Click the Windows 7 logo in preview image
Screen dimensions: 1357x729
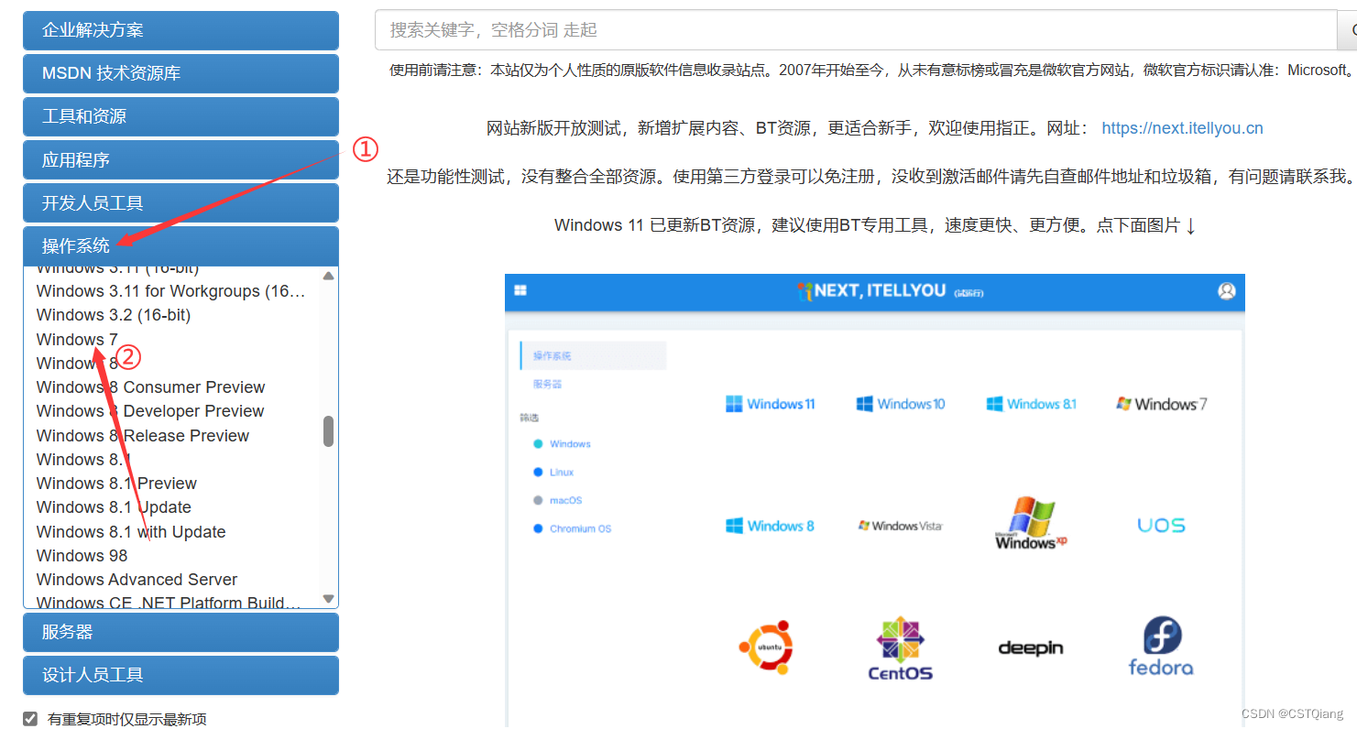point(1161,404)
